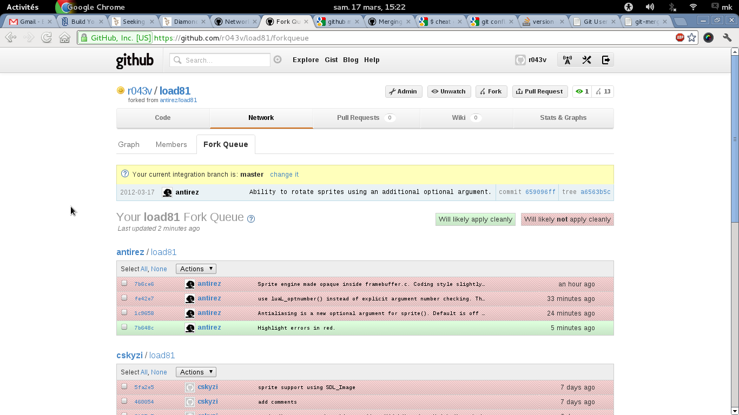The image size is (739, 415).
Task: Open the notifications broadcast icon
Action: 568,60
